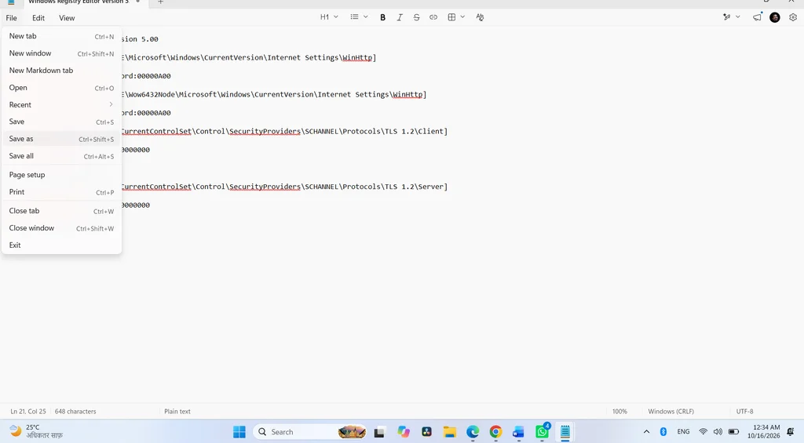
Task: Click the Plain text format indicator
Action: pyautogui.click(x=177, y=412)
